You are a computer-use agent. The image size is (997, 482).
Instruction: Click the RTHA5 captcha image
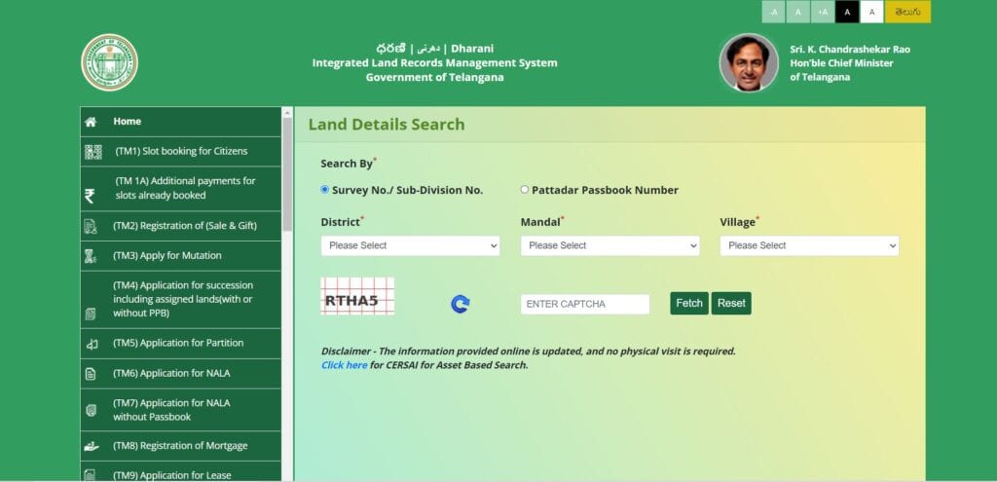pos(357,296)
